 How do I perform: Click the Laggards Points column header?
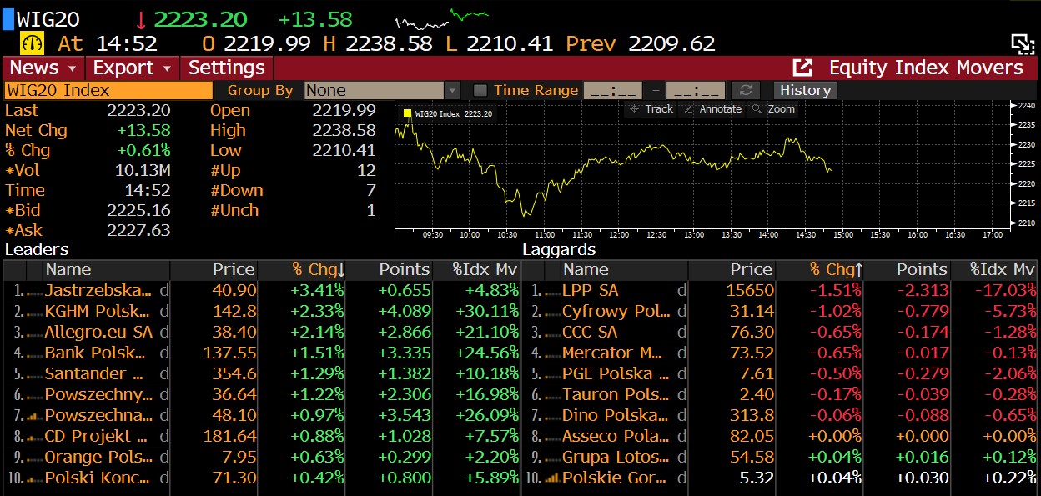coord(907,270)
